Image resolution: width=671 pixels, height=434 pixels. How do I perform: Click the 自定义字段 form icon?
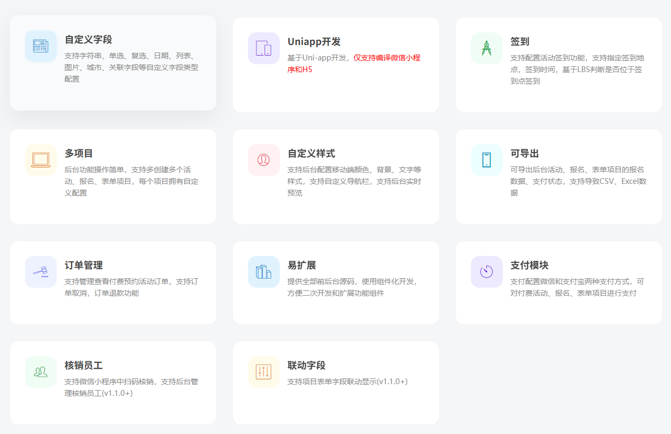click(x=41, y=46)
